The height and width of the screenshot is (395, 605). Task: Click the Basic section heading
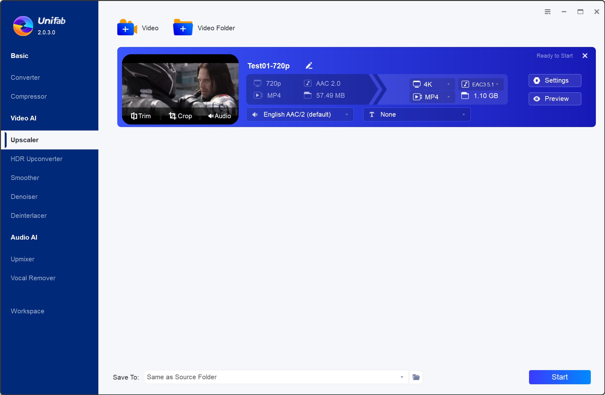20,56
